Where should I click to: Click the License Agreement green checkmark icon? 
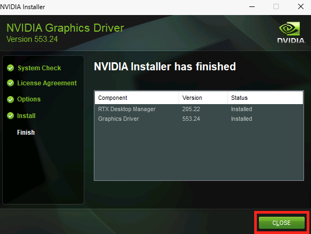coord(11,83)
